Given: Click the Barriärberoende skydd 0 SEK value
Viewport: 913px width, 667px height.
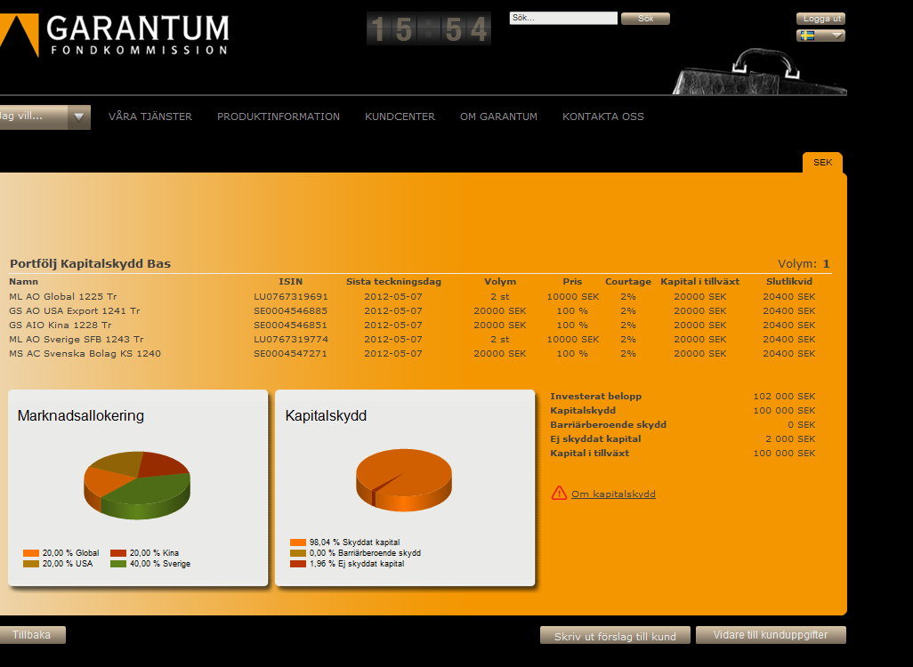Looking at the screenshot, I should coord(801,425).
